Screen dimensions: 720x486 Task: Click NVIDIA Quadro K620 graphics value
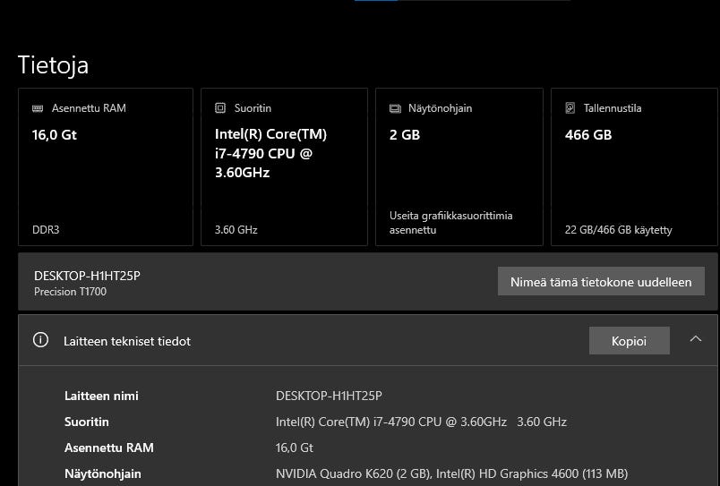(451, 473)
